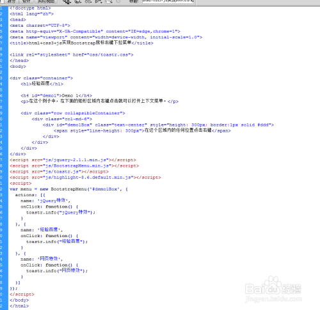Click the highlight-8.6.default.min.js script line
The width and height of the screenshot is (320, 310).
click(85, 178)
